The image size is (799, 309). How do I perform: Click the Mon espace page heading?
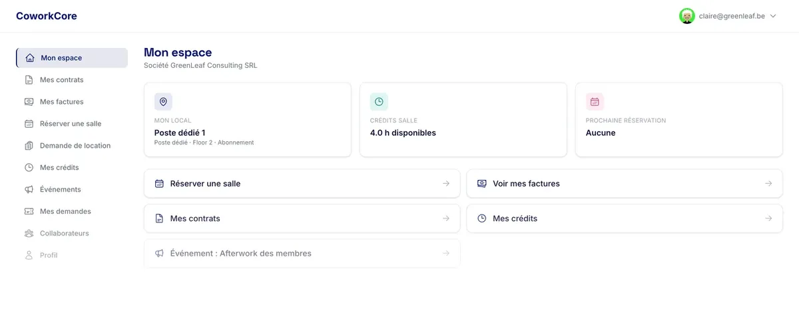178,53
